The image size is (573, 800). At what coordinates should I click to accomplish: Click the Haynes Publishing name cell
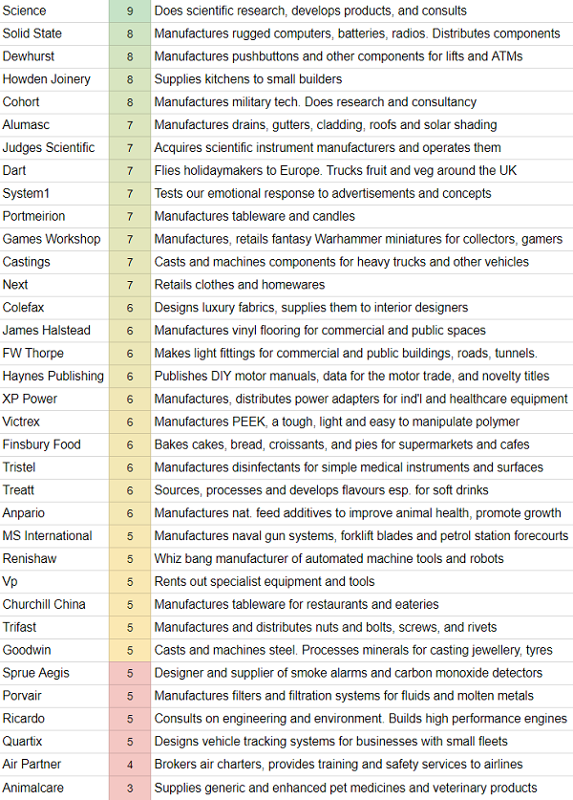(x=54, y=376)
